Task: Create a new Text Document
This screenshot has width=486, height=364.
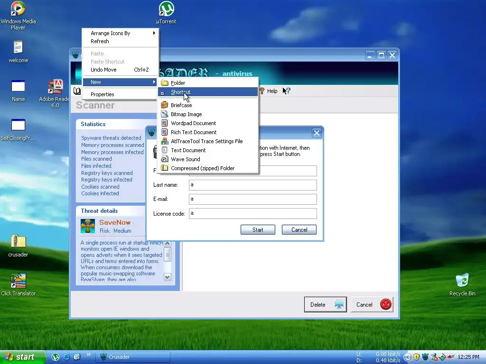Action: click(208, 150)
